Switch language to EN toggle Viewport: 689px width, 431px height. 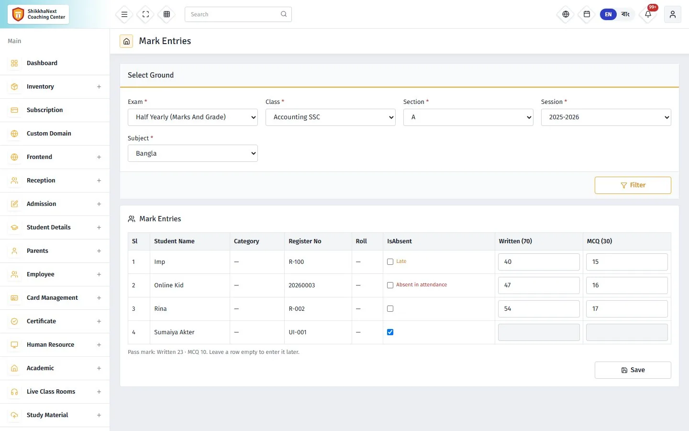[x=608, y=14]
